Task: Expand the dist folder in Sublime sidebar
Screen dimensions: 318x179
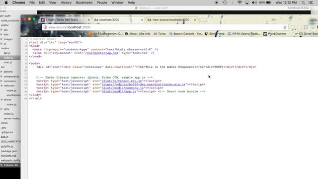Action: 1,34
